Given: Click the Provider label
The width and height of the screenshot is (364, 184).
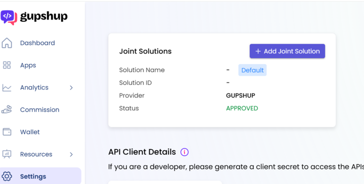Looking at the screenshot, I should point(131,96).
